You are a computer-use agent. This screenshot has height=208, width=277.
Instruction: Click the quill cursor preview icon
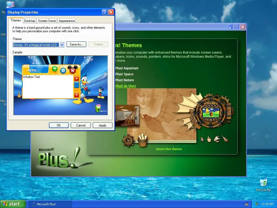tap(225, 139)
